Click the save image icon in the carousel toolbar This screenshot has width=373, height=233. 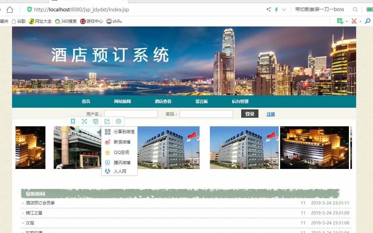(x=96, y=121)
